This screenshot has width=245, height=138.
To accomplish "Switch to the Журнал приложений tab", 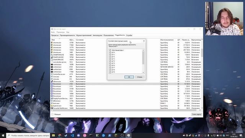I will coord(84,35).
